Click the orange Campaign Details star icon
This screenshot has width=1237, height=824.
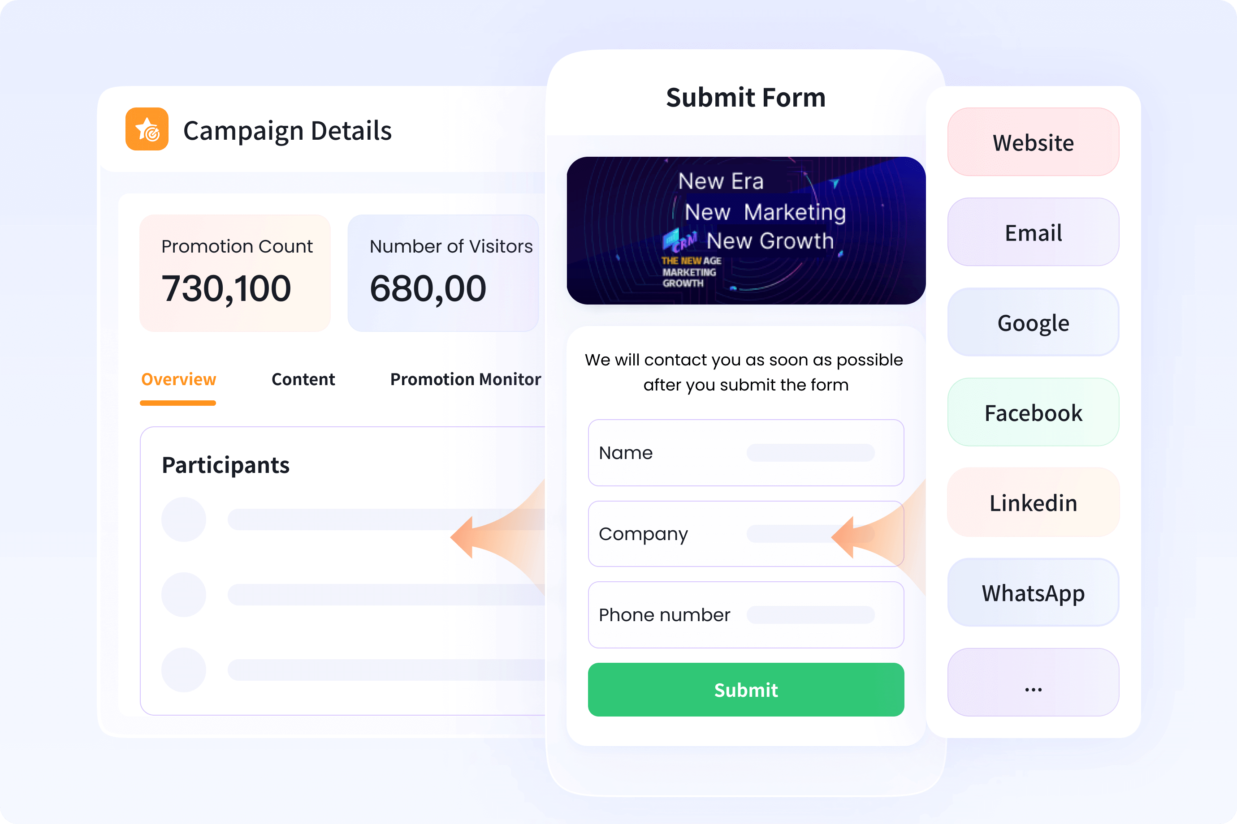pyautogui.click(x=147, y=129)
